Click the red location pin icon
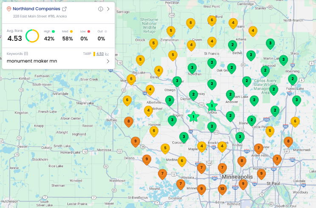Image resolution: width=316 pixels, height=208 pixels. [9, 9]
